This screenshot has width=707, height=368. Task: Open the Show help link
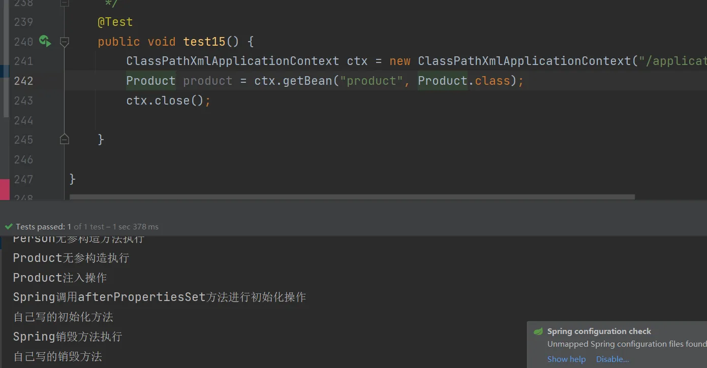[x=566, y=359]
